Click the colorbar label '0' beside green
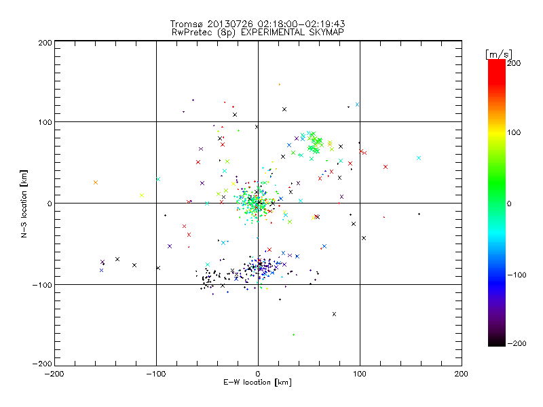 [x=509, y=203]
